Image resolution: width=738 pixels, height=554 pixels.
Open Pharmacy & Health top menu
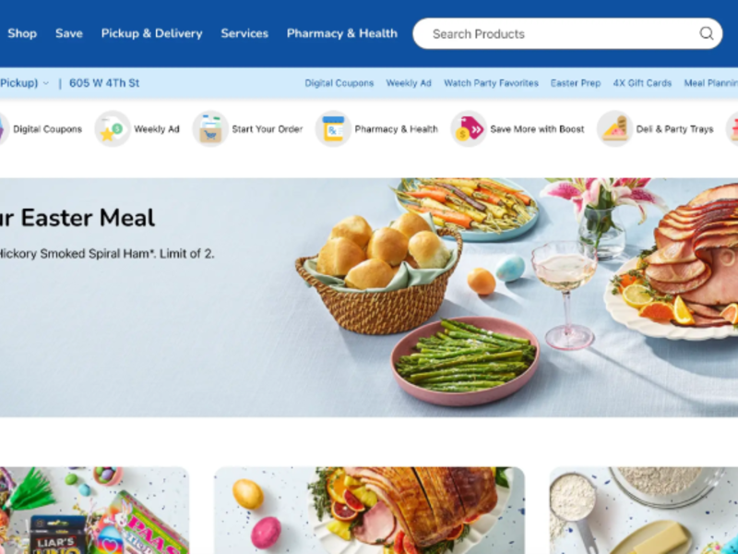click(341, 33)
